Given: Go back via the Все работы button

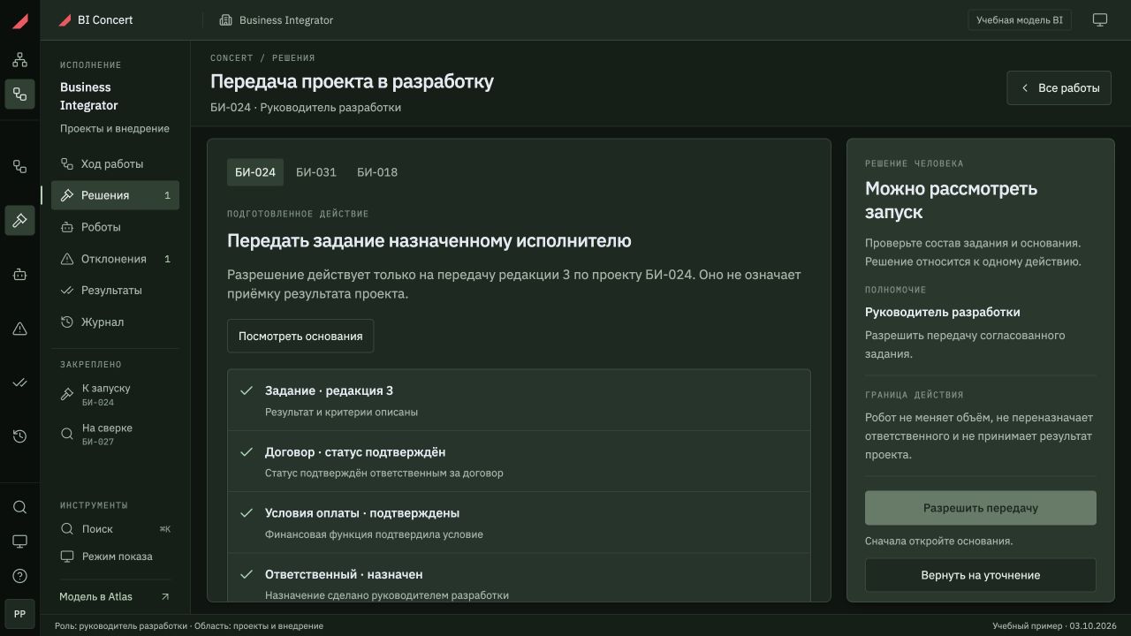Looking at the screenshot, I should [x=1059, y=87].
